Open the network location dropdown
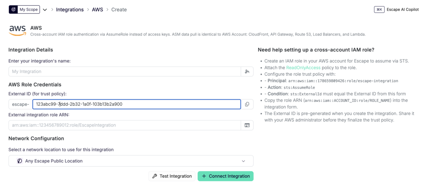This screenshot has height=186, width=430. 131,161
